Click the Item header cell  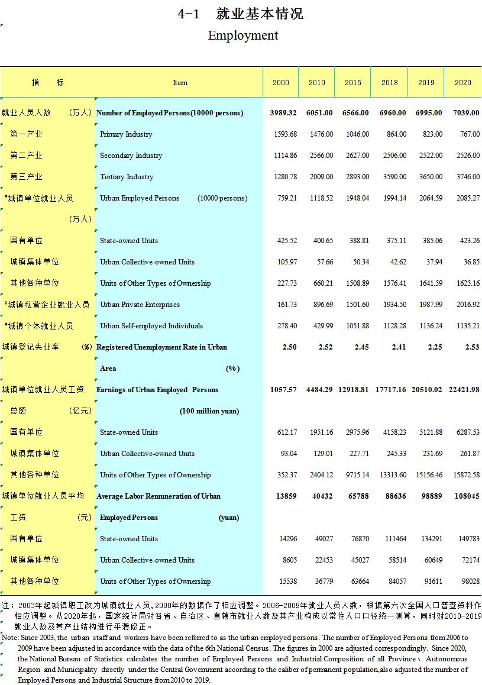coord(179,83)
